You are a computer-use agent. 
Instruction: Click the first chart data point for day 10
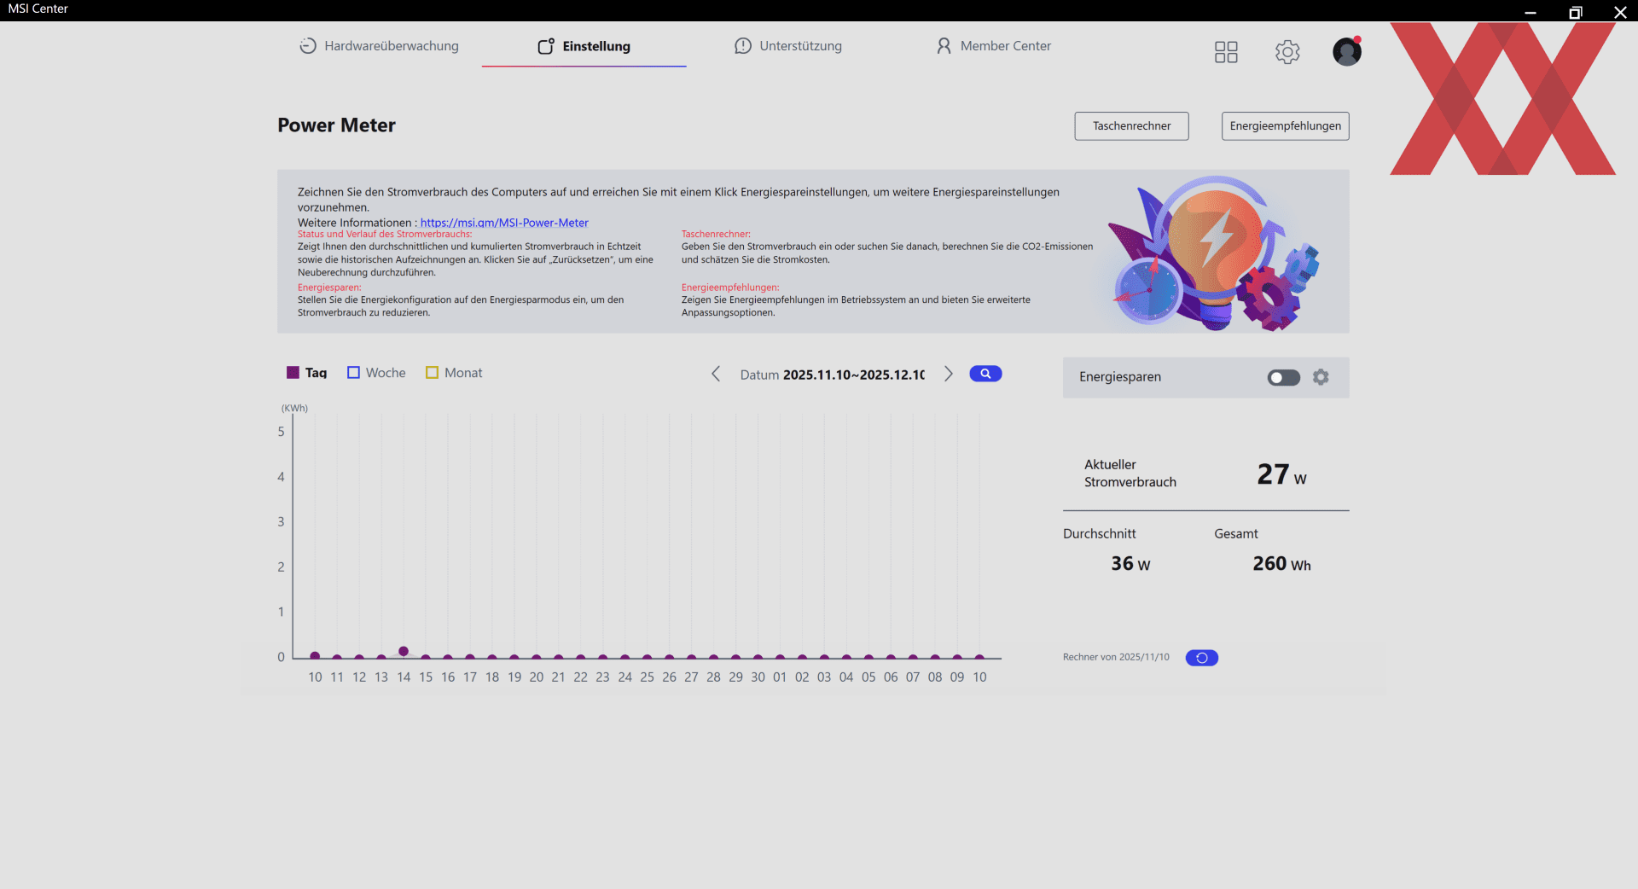point(315,656)
